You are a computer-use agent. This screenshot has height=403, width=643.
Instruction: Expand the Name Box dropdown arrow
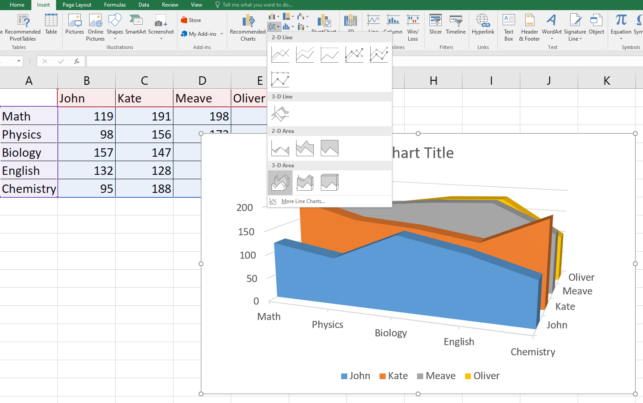point(19,61)
